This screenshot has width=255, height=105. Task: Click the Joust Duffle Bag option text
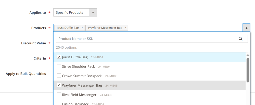point(75,57)
